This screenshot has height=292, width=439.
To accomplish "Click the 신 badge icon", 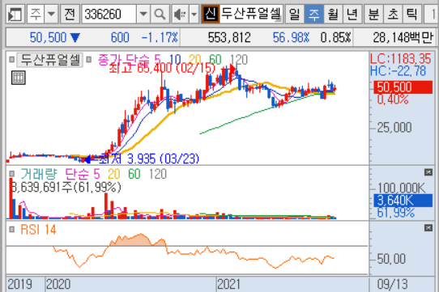I will (211, 14).
